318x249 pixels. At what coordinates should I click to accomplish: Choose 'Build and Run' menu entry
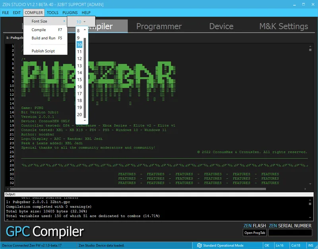pyautogui.click(x=43, y=37)
